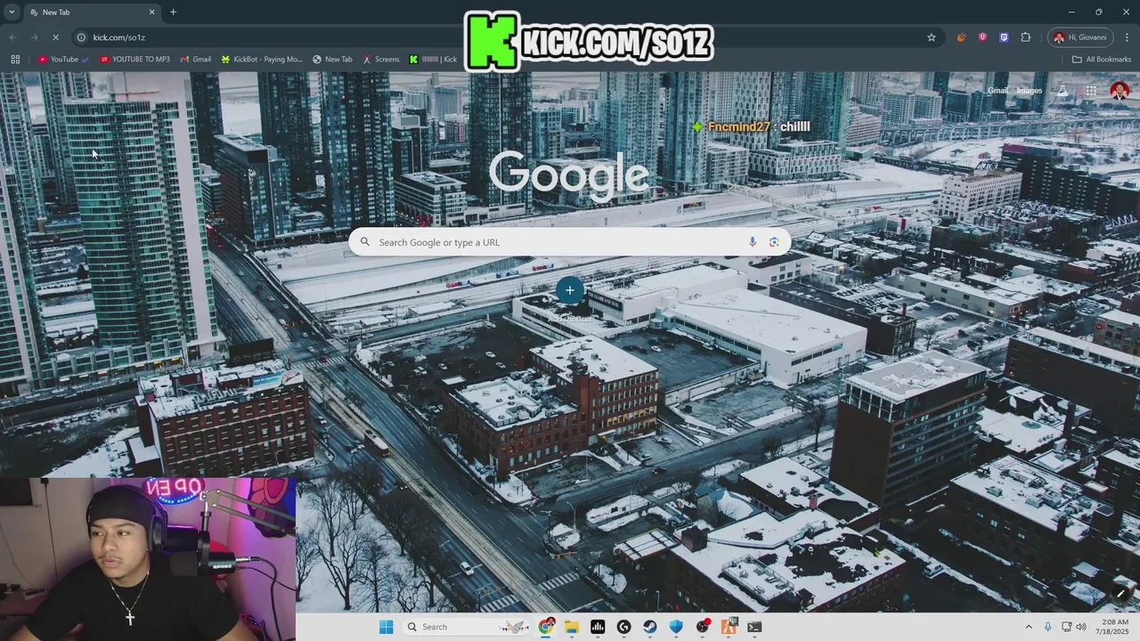Open Steam from the taskbar
The image size is (1140, 641).
650,627
